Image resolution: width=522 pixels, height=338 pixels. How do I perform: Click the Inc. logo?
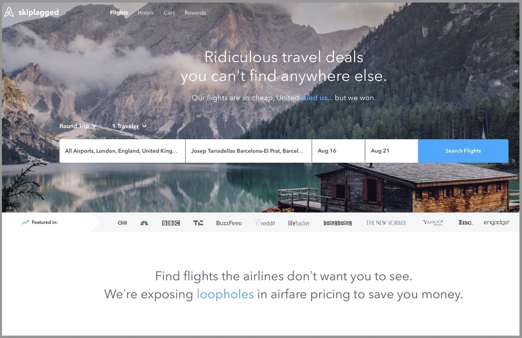(x=466, y=223)
